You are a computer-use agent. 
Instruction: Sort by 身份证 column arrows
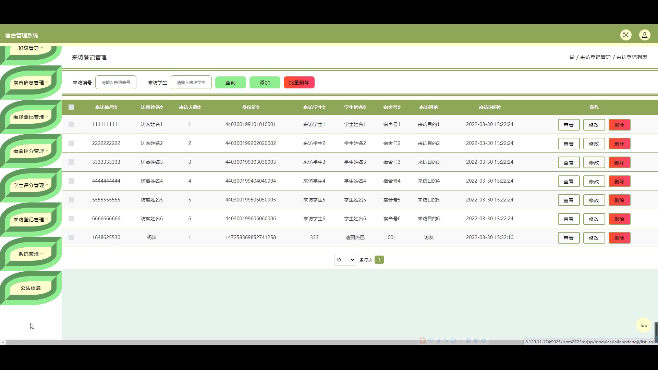pyautogui.click(x=258, y=108)
